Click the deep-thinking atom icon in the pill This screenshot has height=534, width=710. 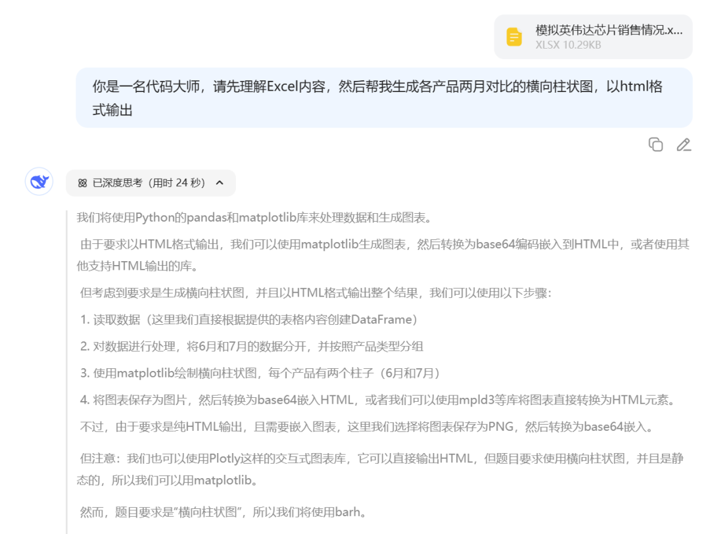coord(81,183)
